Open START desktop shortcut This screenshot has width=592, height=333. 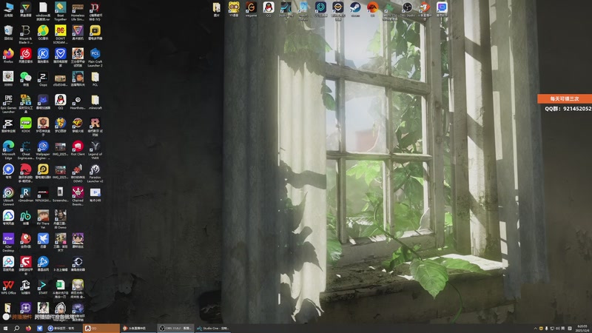43,286
